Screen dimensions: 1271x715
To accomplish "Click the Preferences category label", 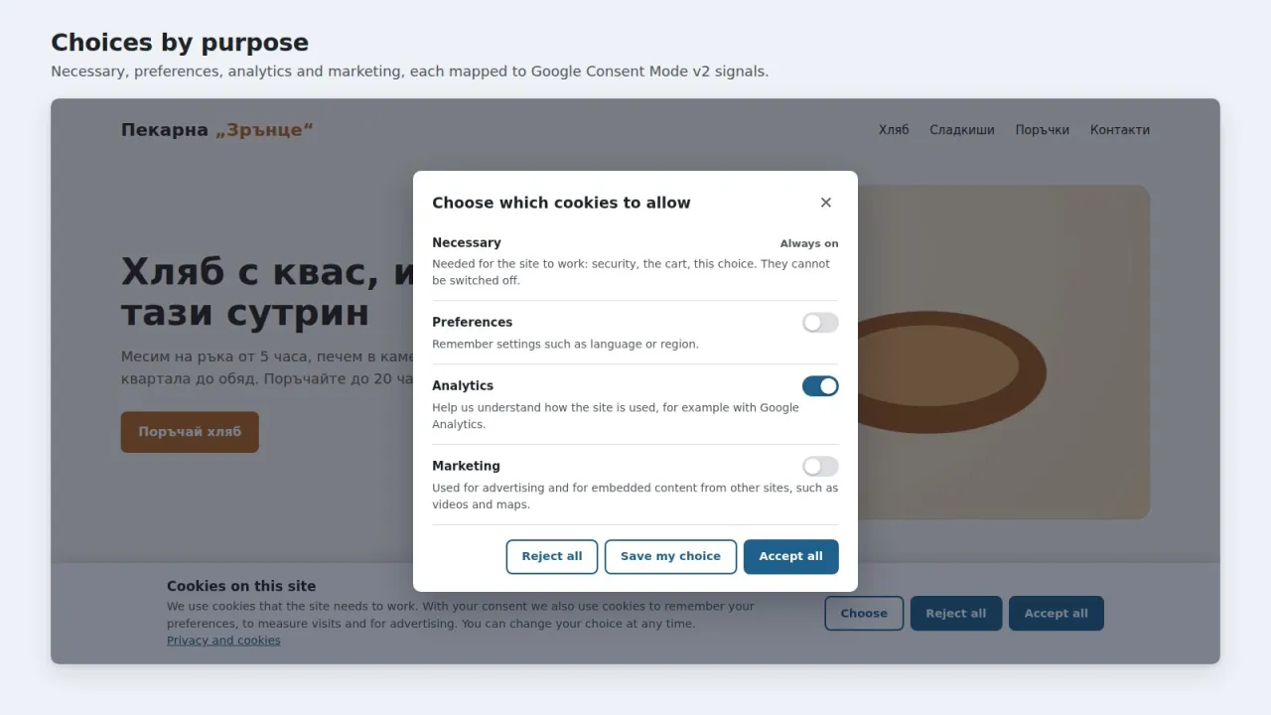I will point(473,323).
